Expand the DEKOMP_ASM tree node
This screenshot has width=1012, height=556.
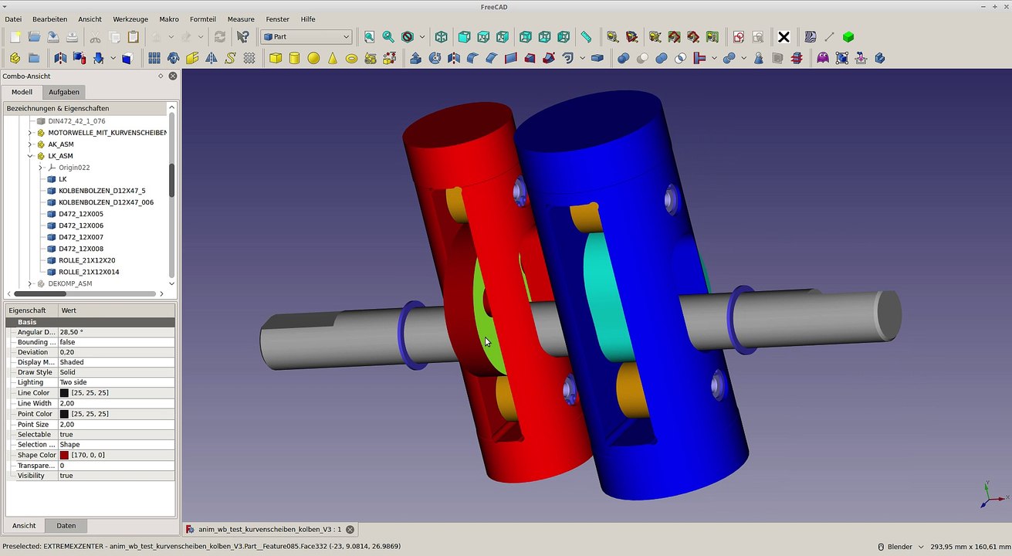coord(30,283)
